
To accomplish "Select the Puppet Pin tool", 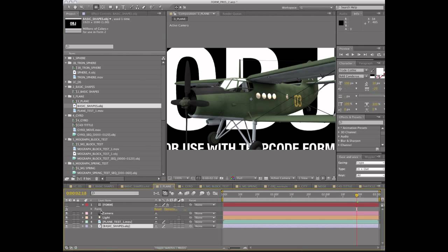I will click(x=160, y=7).
